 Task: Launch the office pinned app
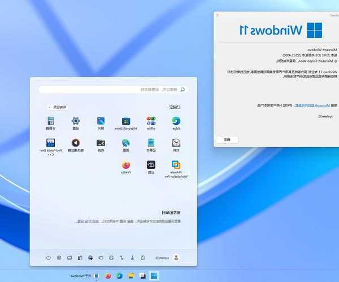[151, 123]
